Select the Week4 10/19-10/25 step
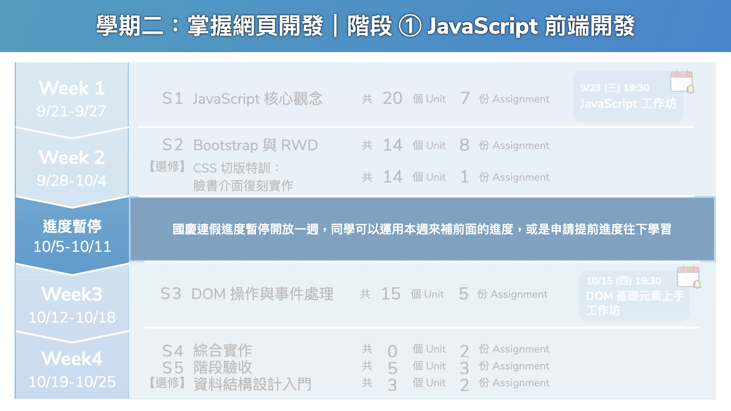731x411 pixels. [72, 369]
